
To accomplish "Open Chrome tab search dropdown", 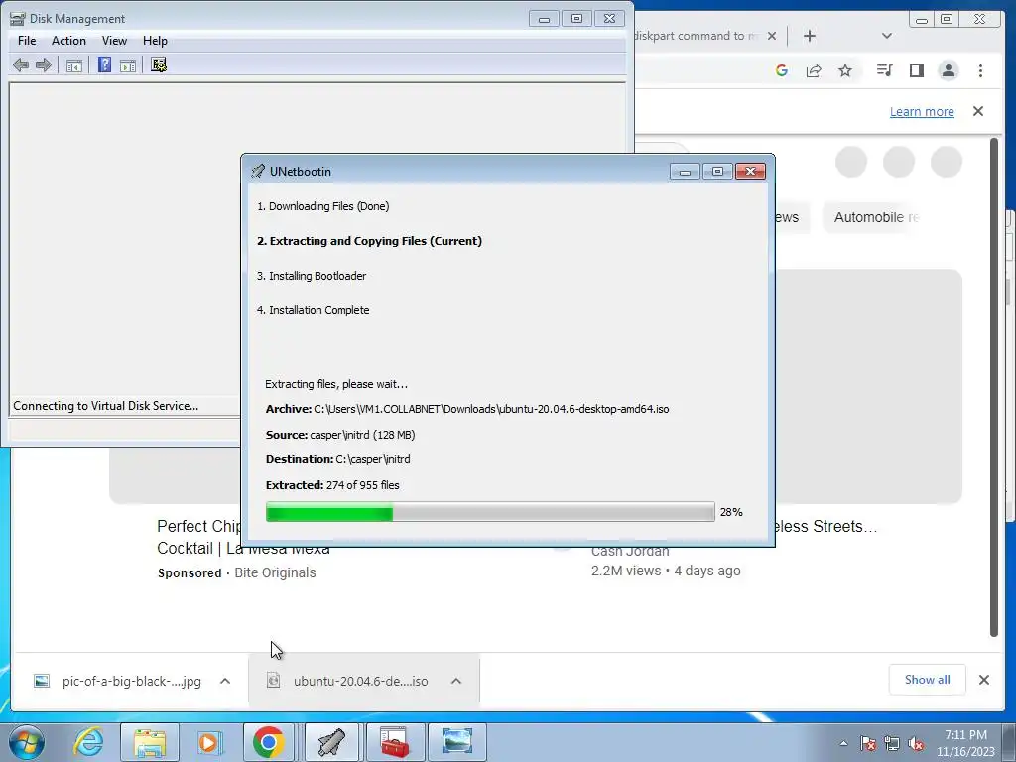I will 887,36.
